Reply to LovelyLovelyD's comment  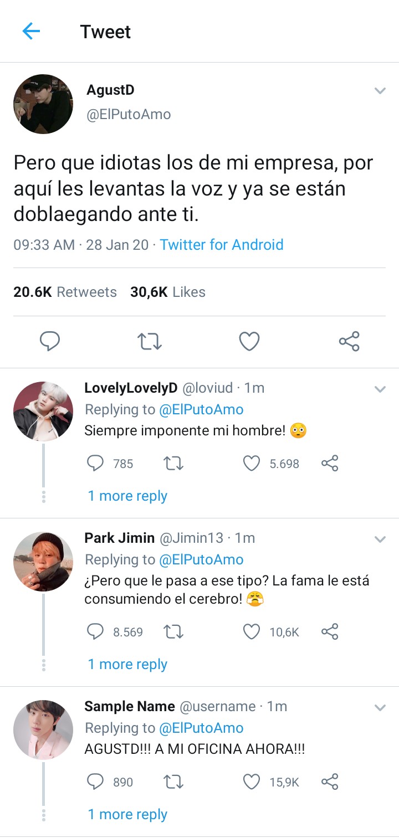click(x=96, y=463)
